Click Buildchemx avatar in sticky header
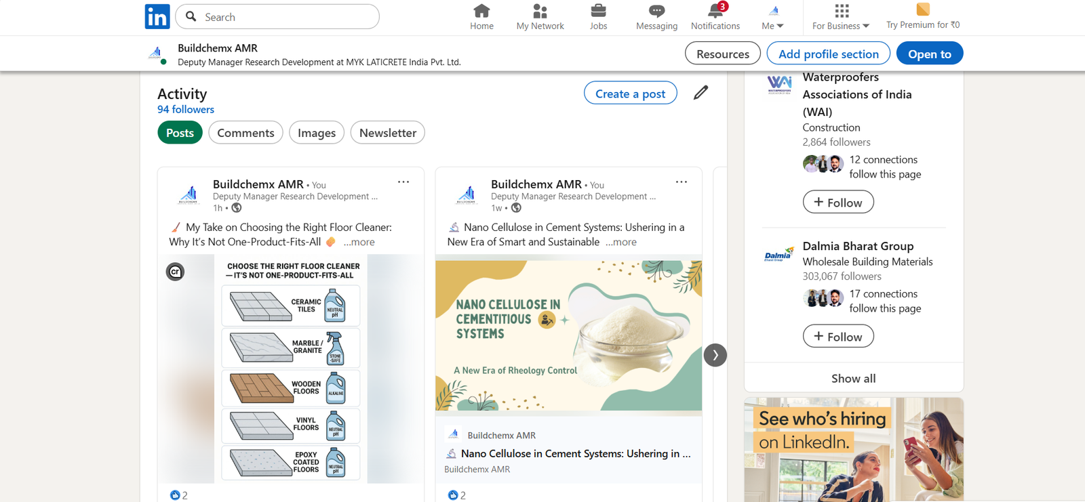 pos(156,53)
